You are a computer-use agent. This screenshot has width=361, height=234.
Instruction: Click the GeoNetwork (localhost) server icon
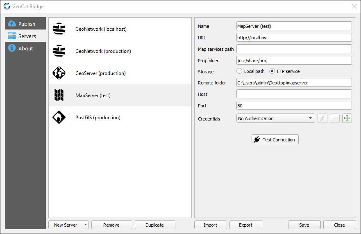click(x=59, y=29)
